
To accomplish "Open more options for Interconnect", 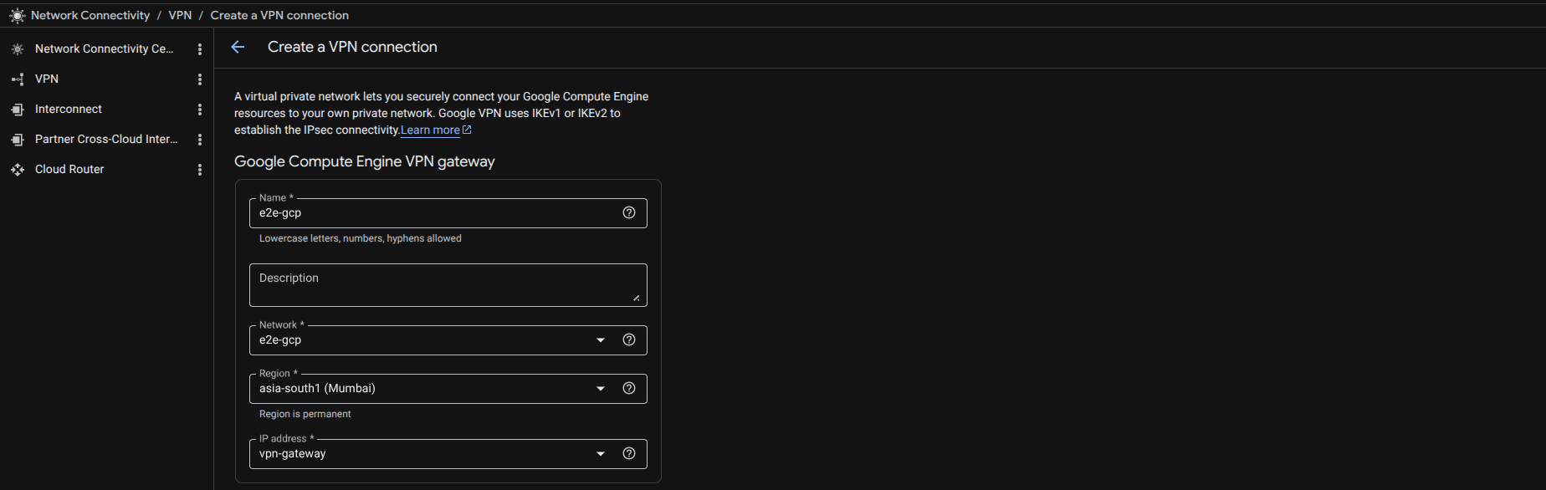I will (200, 110).
